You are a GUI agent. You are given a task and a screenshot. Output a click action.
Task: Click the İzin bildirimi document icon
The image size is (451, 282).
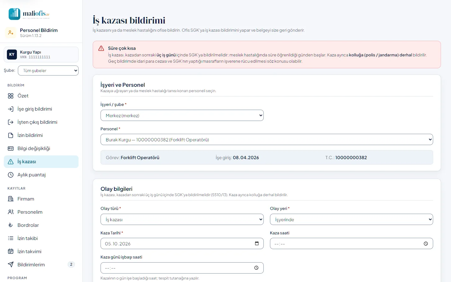click(x=11, y=135)
